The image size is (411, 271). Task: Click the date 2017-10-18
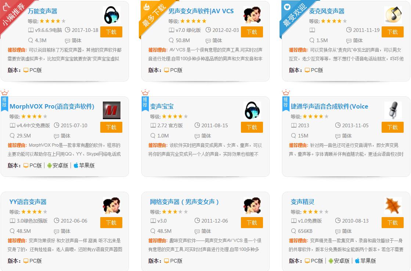(x=85, y=30)
